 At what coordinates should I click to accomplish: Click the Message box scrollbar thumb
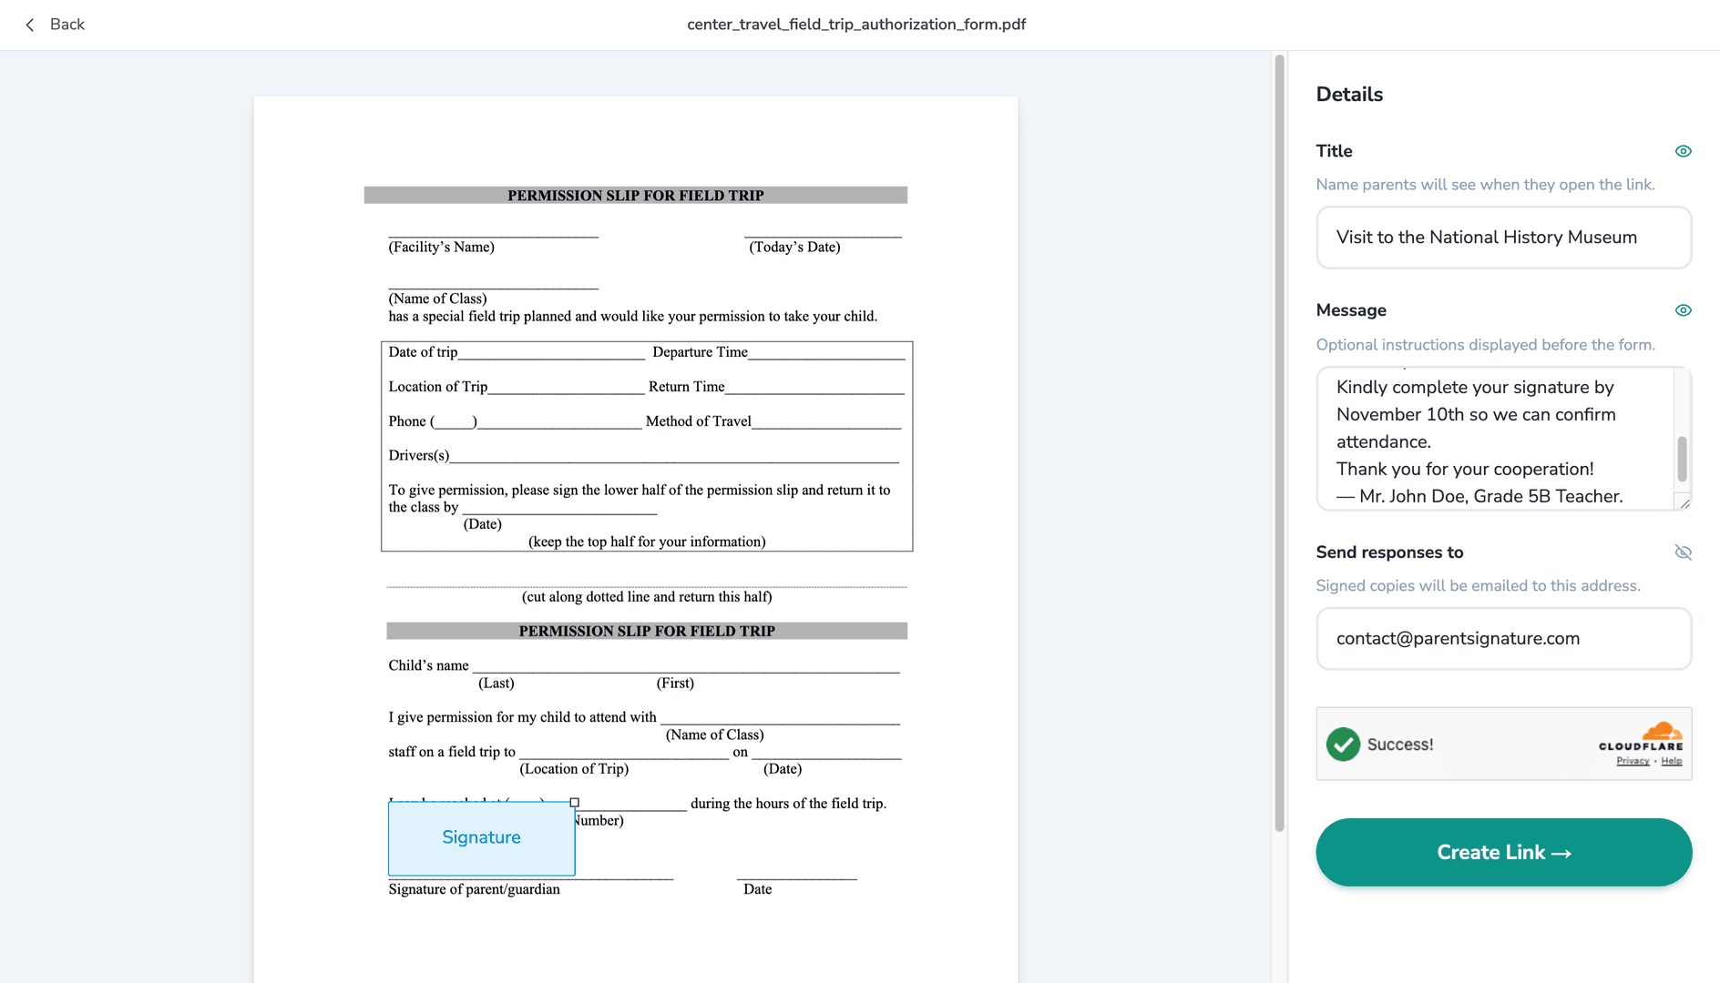click(x=1682, y=459)
